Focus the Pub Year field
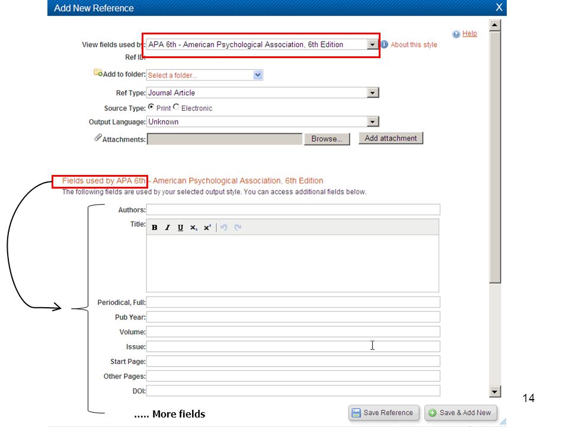569x427 pixels. pos(293,317)
